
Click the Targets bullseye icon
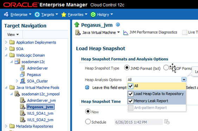(x=37, y=15)
